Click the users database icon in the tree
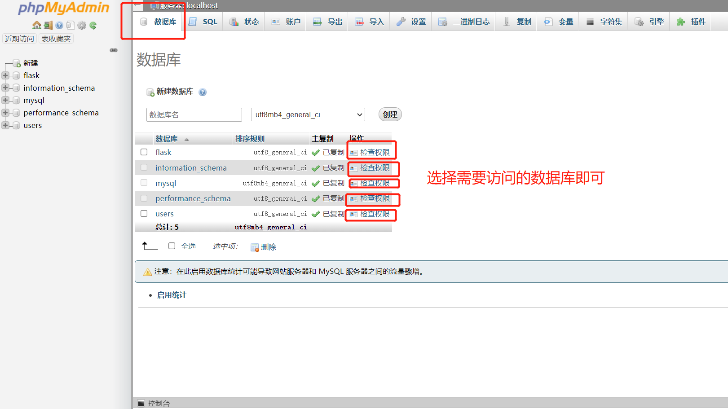728x409 pixels. (17, 125)
